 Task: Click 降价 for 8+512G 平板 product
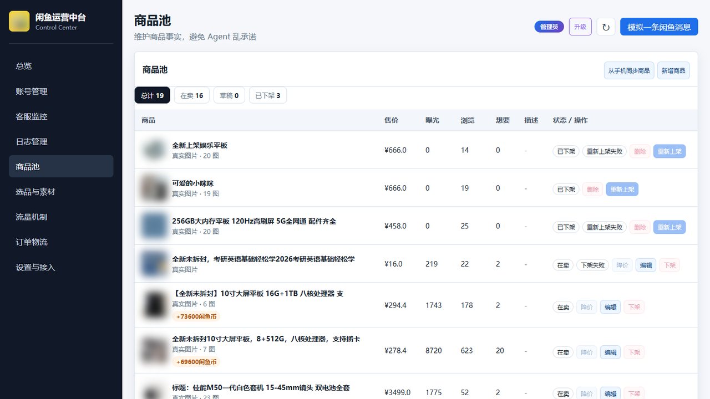[587, 352]
